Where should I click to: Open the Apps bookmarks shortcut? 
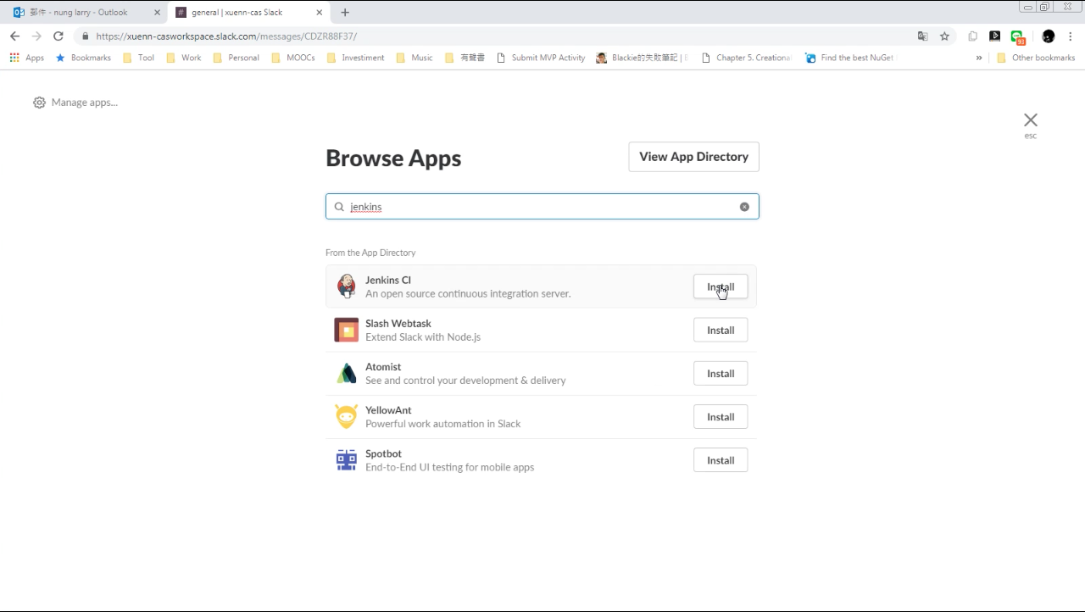point(26,58)
